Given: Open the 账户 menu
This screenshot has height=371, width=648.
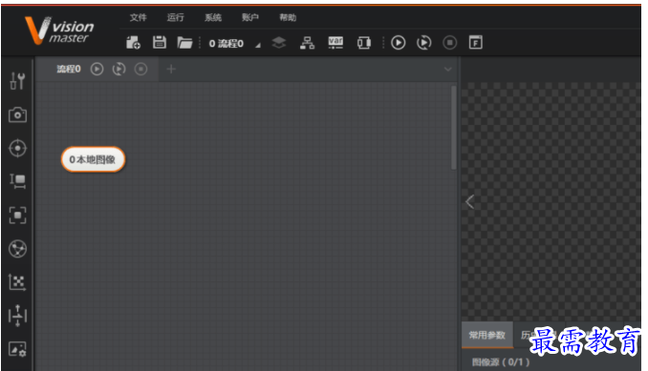Looking at the screenshot, I should (x=250, y=17).
